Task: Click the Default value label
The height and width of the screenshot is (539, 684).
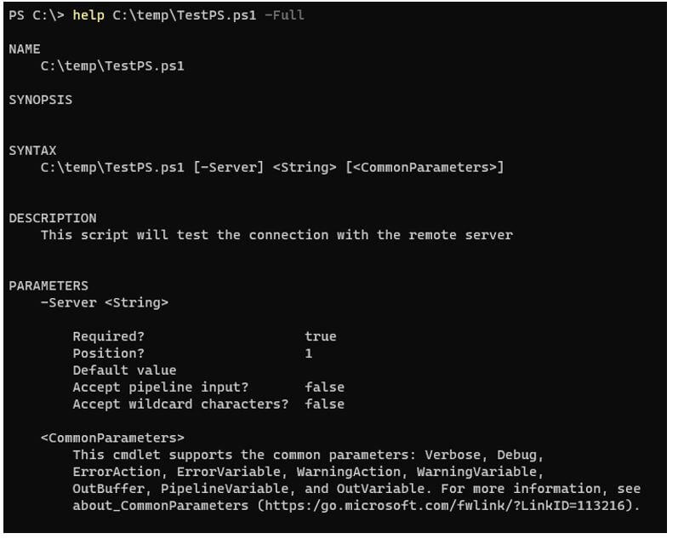Action: 124,370
